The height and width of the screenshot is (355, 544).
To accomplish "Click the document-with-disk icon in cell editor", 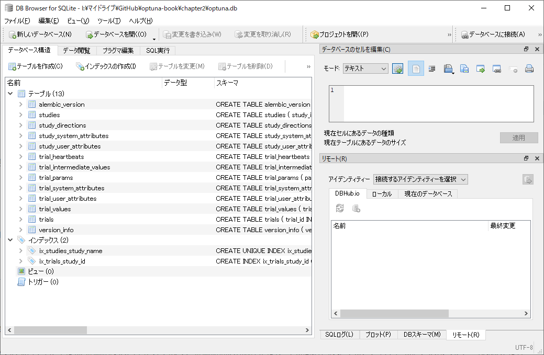I will pos(464,68).
